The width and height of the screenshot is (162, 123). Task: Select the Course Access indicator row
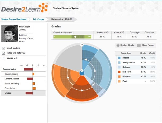pyautogui.click(x=23, y=74)
